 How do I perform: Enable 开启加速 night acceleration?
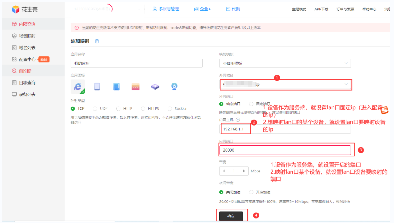251,192
